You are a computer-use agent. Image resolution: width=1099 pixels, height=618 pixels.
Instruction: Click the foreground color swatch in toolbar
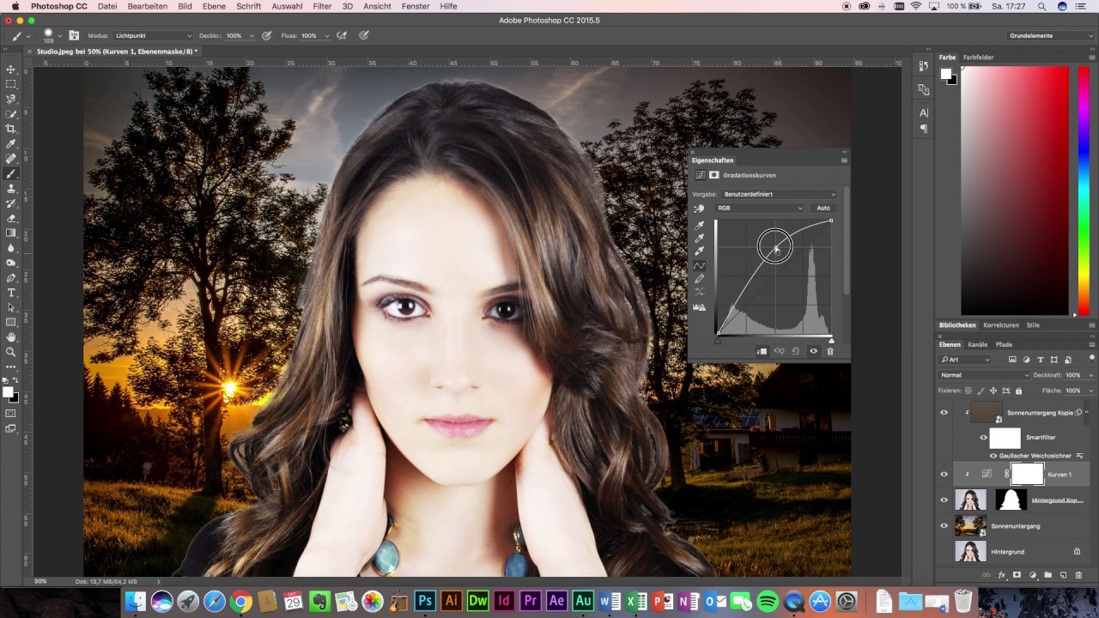click(x=8, y=392)
